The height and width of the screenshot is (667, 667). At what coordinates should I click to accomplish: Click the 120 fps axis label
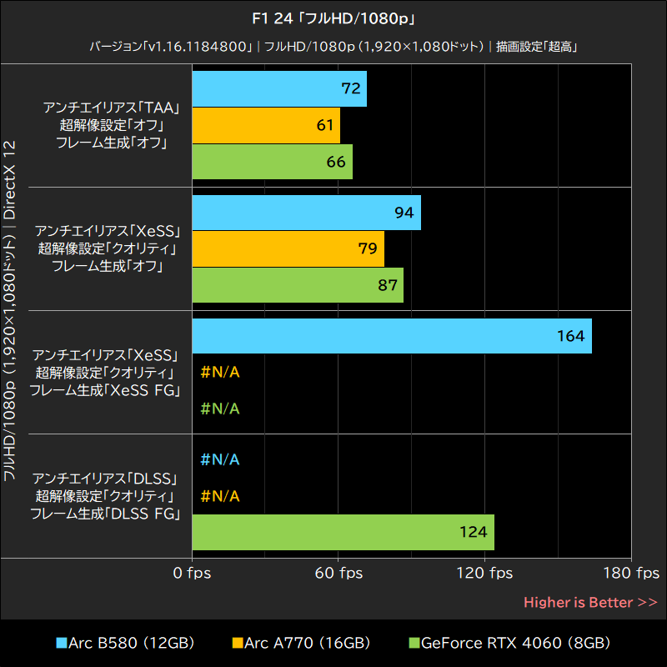pos(484,574)
